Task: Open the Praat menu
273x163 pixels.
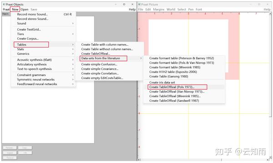Action: [x=6, y=10]
